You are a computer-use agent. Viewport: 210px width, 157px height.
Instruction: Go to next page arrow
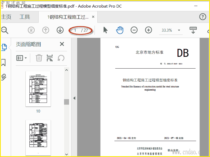coord(60,30)
